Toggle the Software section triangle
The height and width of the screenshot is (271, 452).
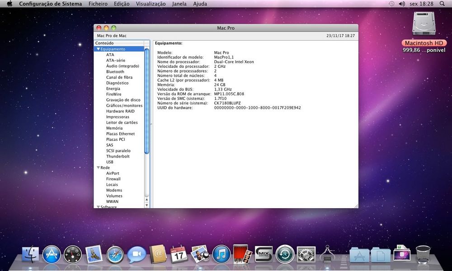[98, 207]
